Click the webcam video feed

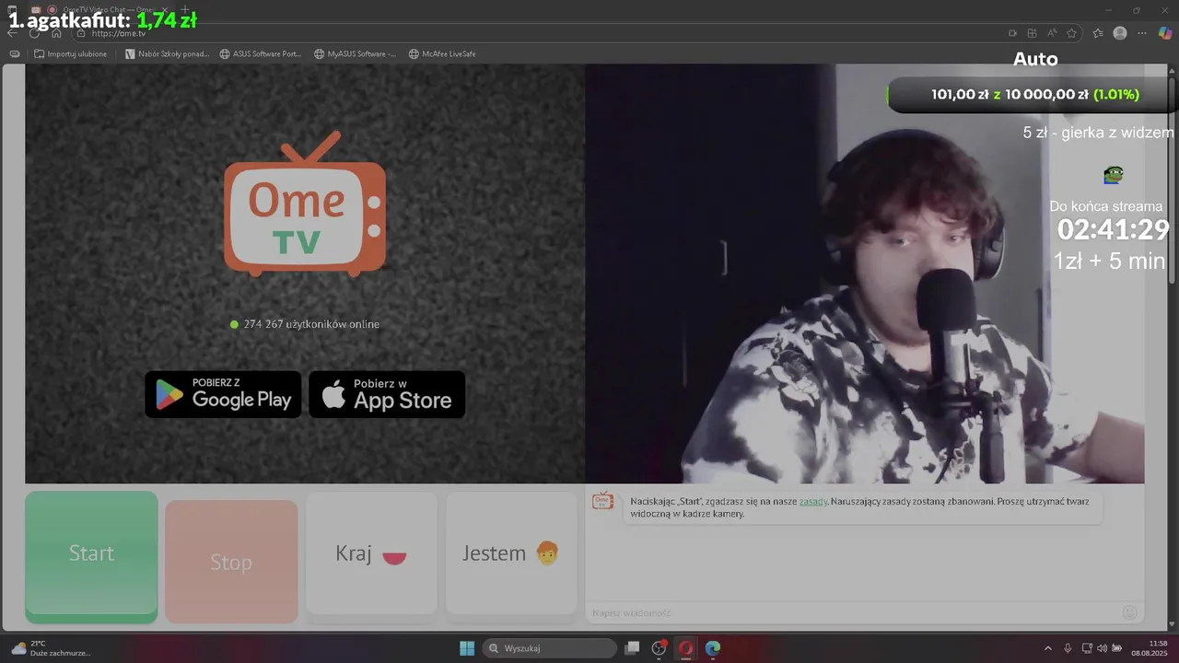[865, 273]
